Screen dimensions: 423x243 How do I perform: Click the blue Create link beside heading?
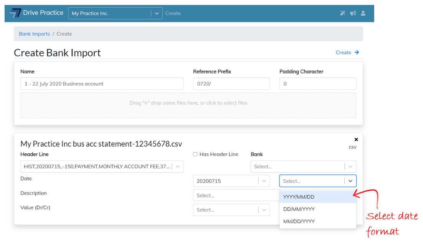[343, 53]
